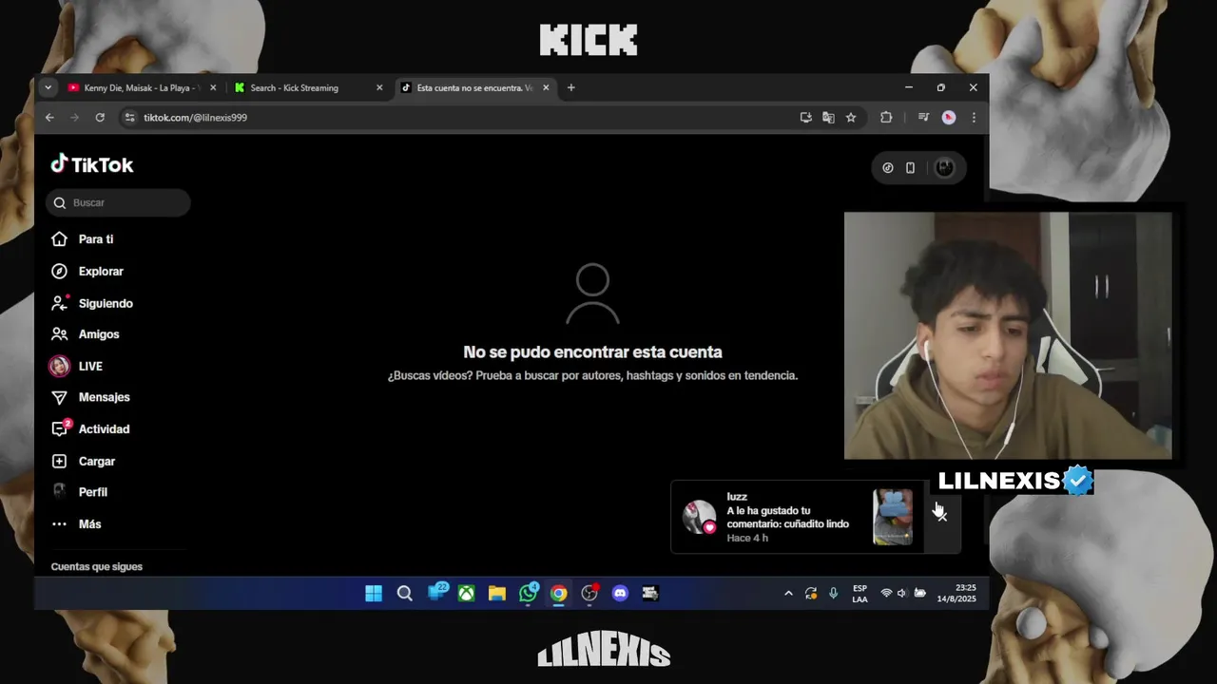Screen dimensions: 1217x684
Task: Open the Wi-Fi network icon
Action: point(886,594)
